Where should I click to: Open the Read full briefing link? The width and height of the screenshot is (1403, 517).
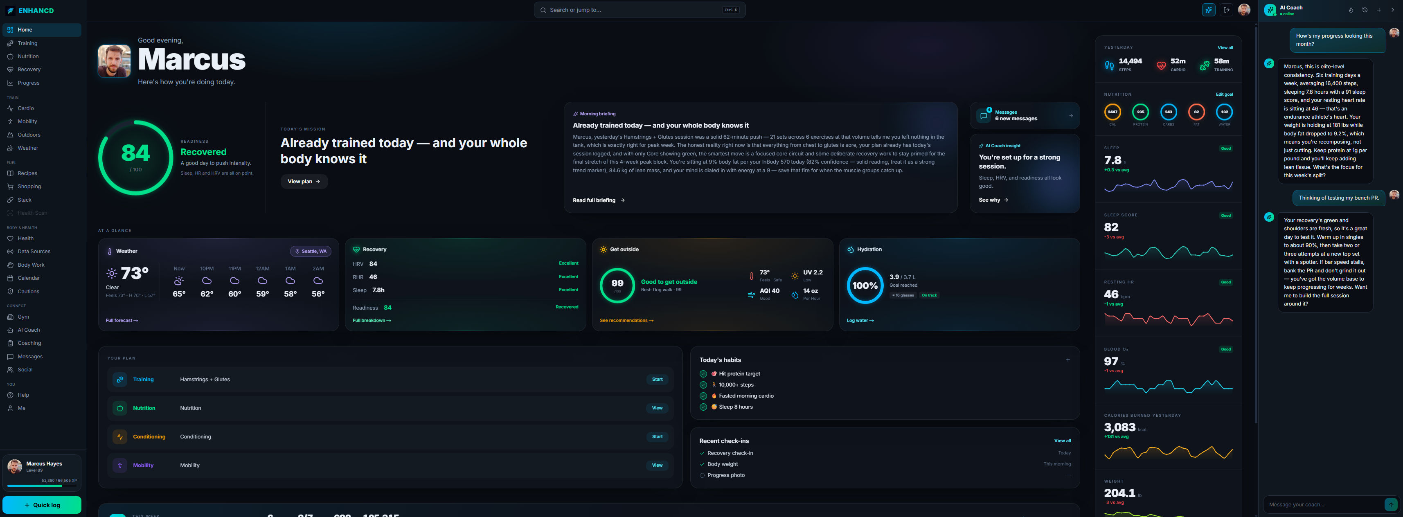point(599,200)
